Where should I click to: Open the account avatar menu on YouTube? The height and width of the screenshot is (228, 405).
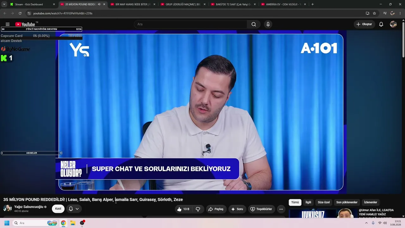[x=393, y=24]
